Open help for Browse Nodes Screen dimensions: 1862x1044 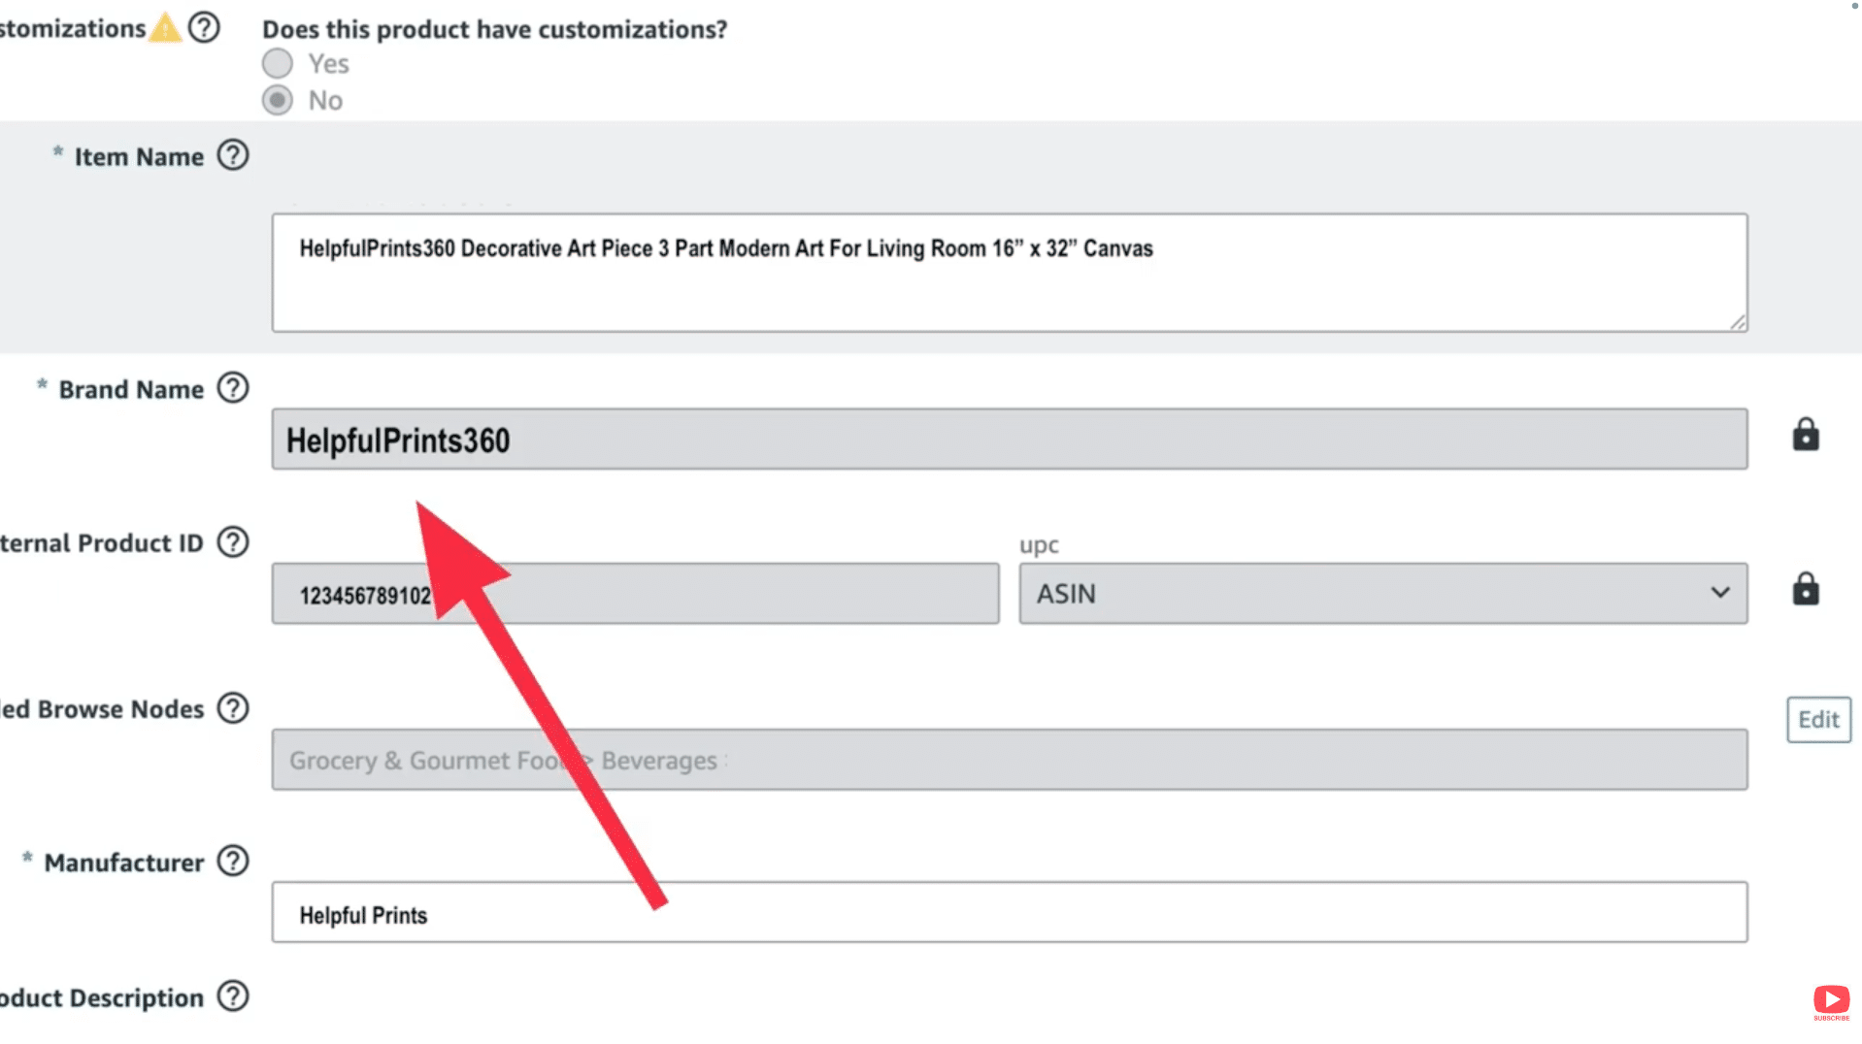[233, 708]
